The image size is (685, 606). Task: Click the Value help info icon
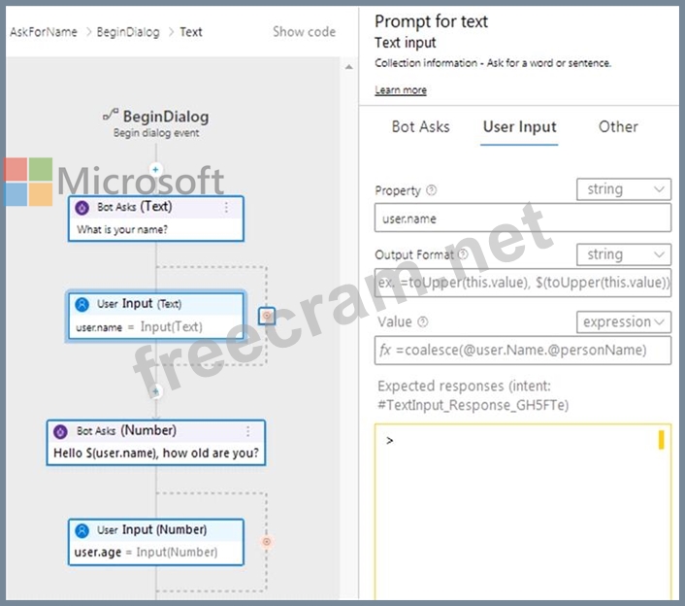point(423,322)
